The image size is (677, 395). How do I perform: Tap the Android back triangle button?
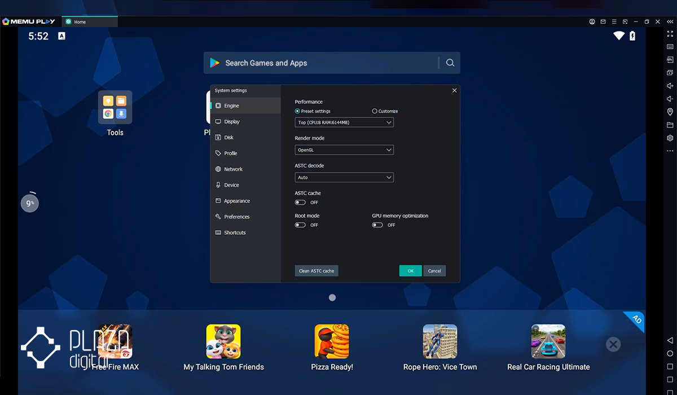click(x=670, y=340)
